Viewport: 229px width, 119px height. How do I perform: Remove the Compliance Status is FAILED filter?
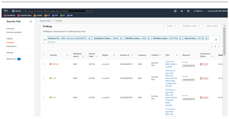coord(121,38)
